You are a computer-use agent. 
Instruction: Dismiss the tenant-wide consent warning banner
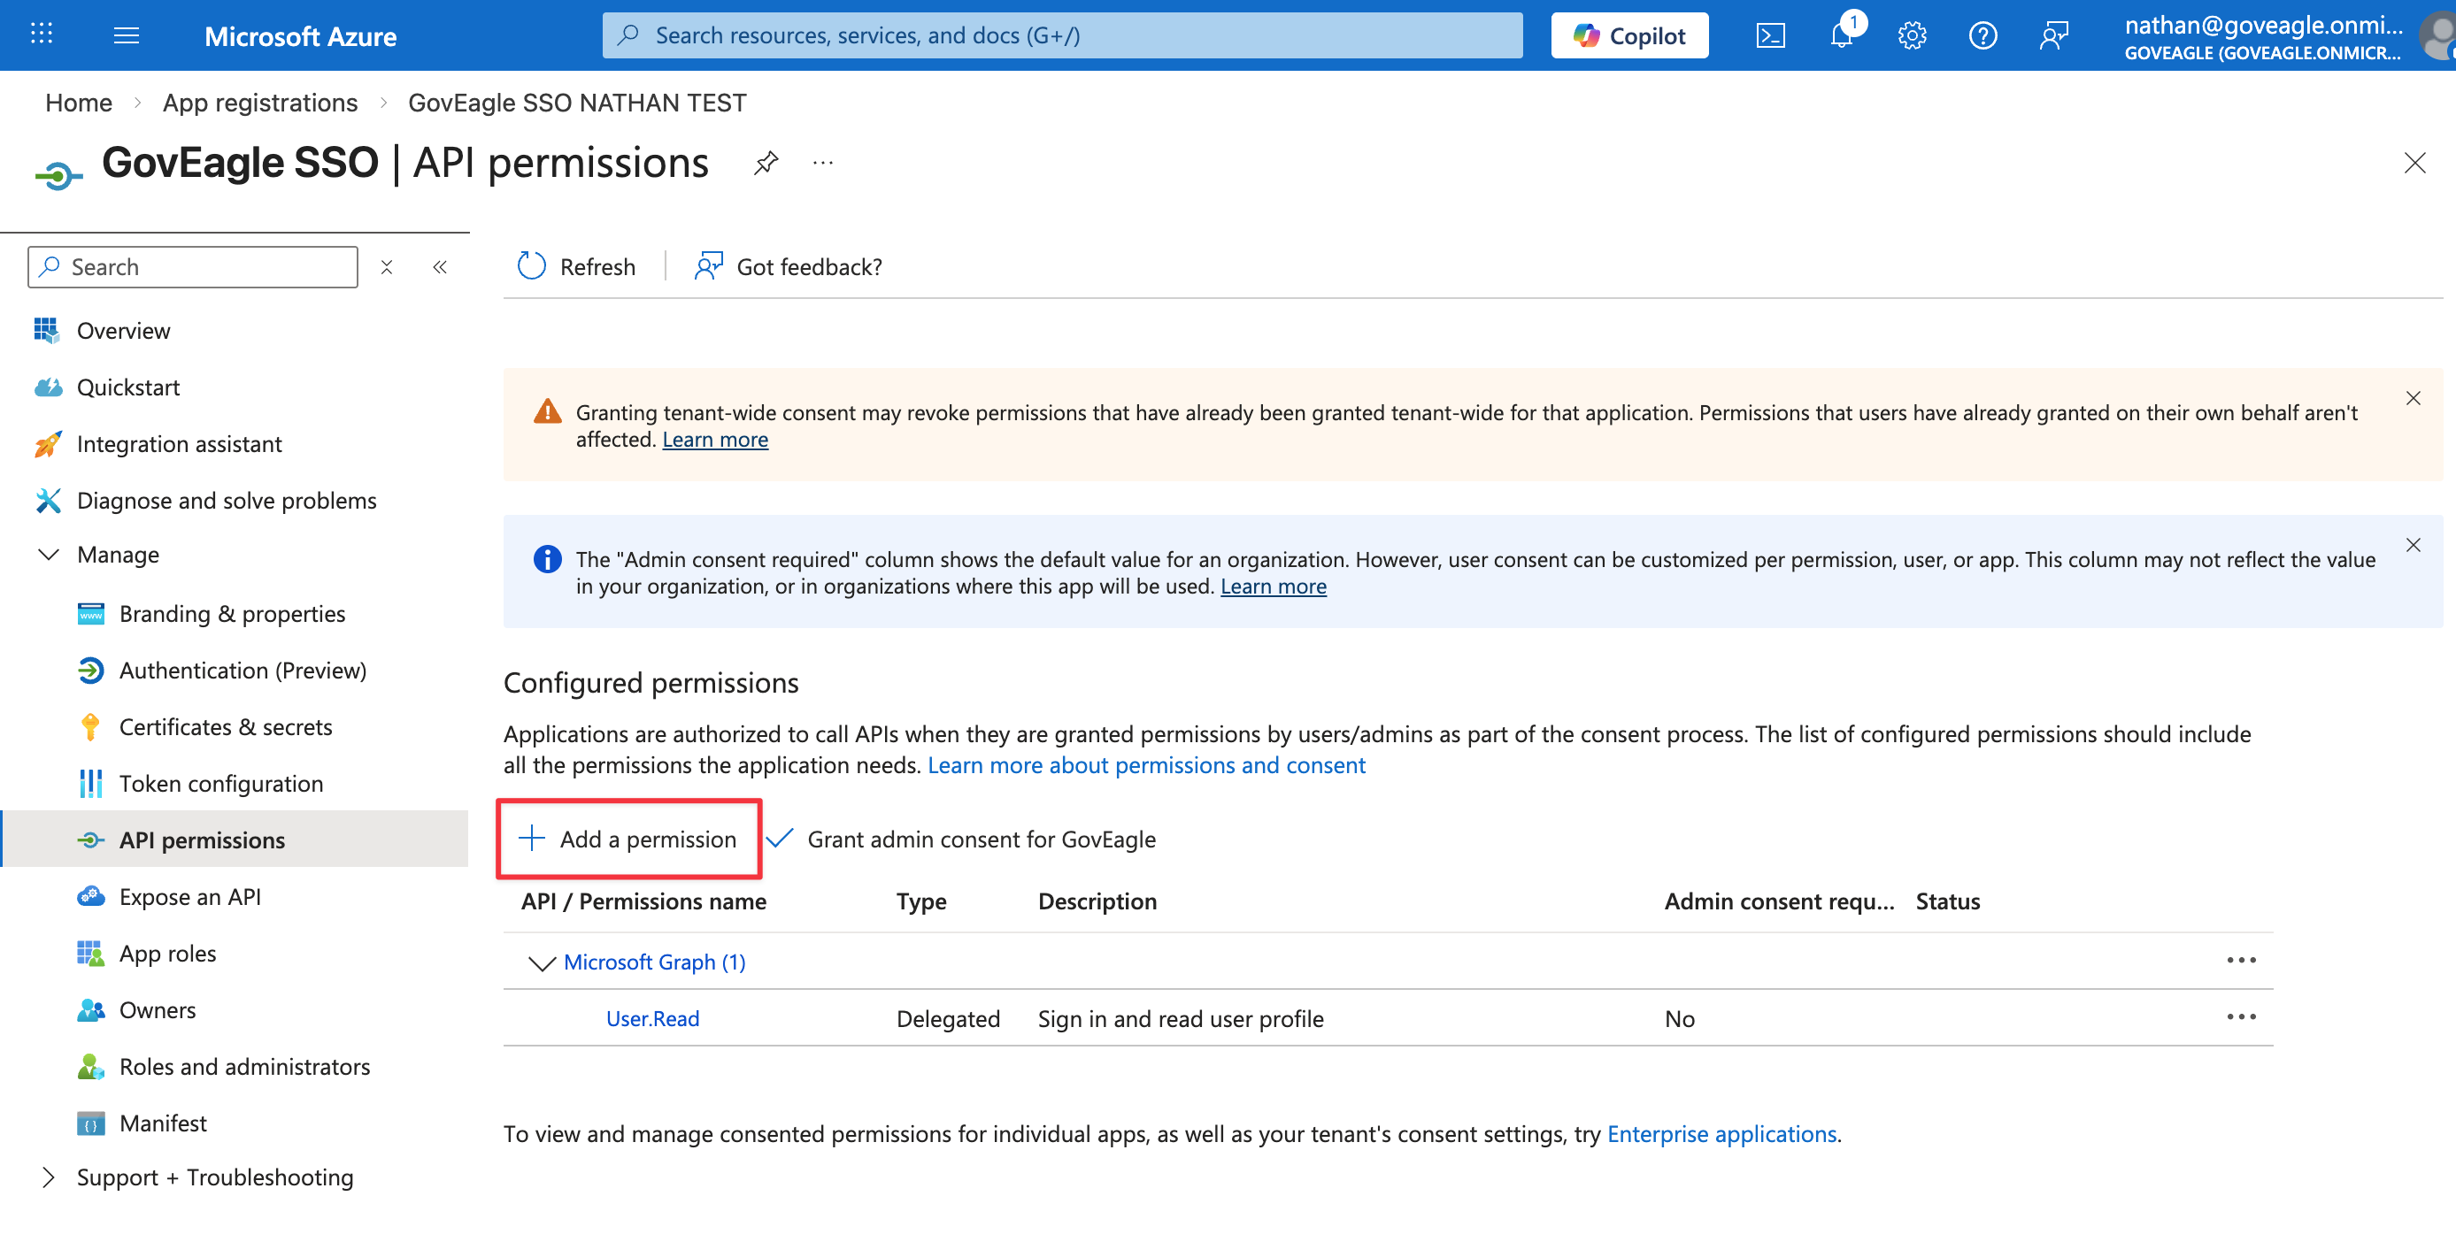click(x=2412, y=398)
